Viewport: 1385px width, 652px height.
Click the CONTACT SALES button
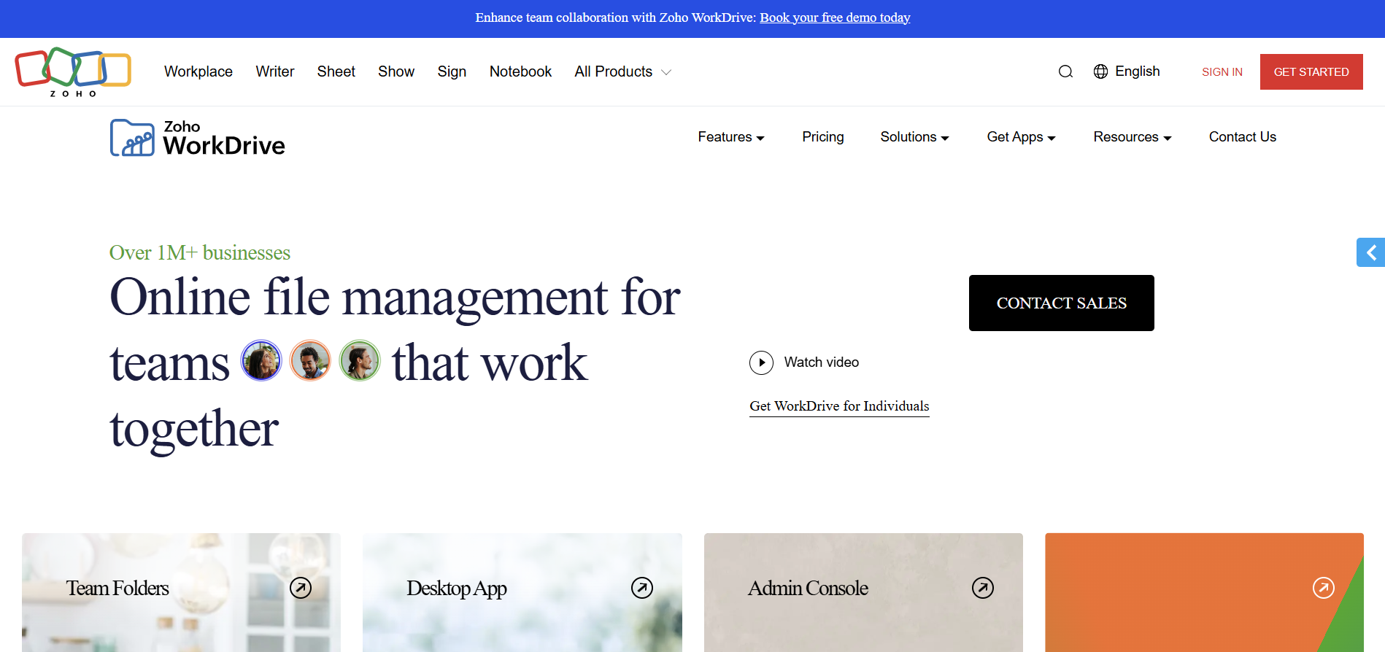click(x=1062, y=303)
